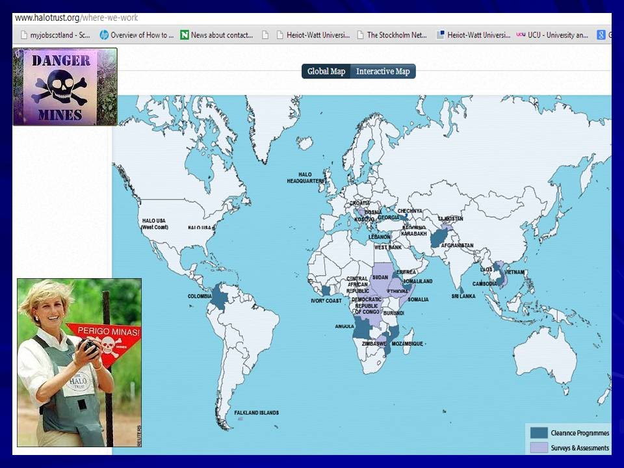This screenshot has width=624, height=468.
Task: Select the ERITREA map label
Action: pos(406,272)
